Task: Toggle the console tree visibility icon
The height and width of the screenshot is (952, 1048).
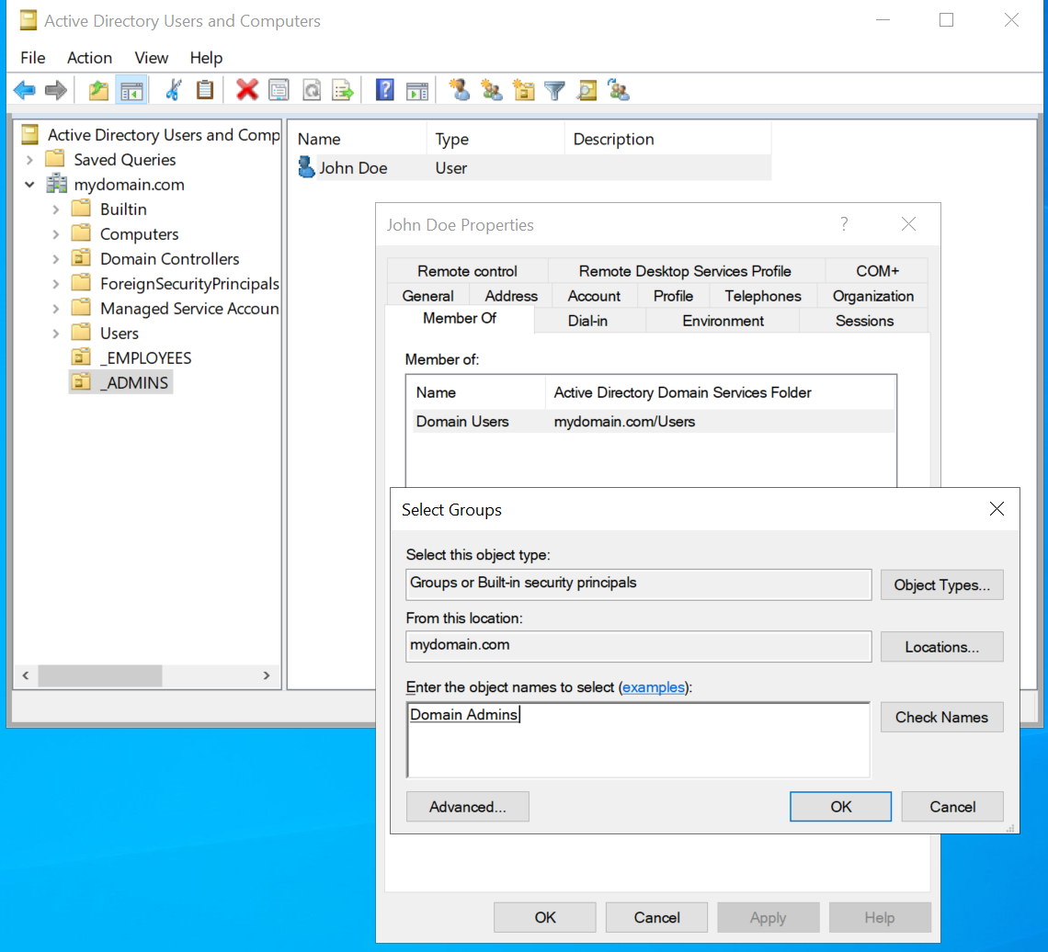Action: pyautogui.click(x=131, y=89)
